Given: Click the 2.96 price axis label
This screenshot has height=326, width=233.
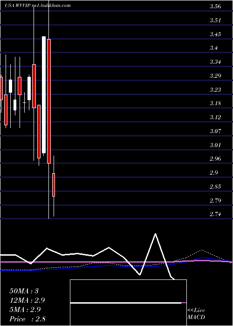Looking at the screenshot, I should 215,159.
